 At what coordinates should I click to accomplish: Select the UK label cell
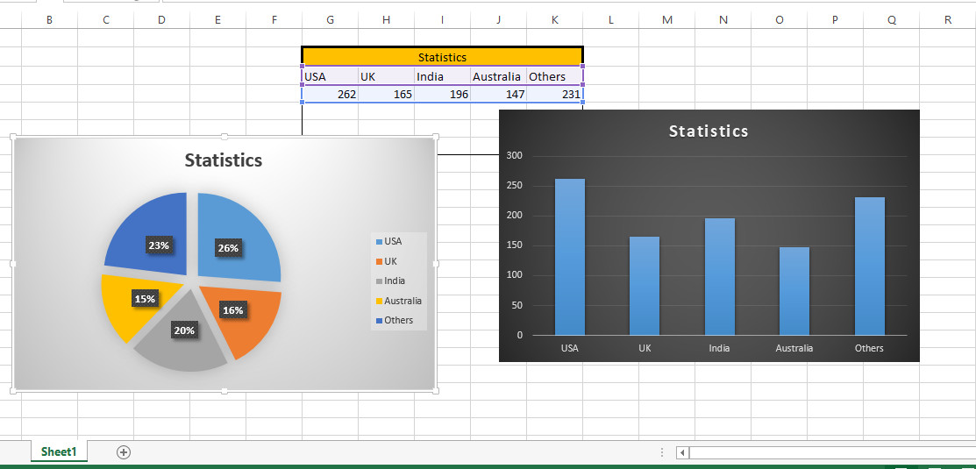(x=387, y=76)
